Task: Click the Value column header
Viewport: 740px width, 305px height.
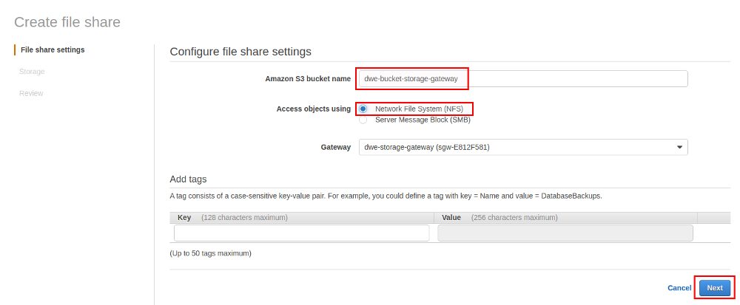Action: [x=451, y=218]
